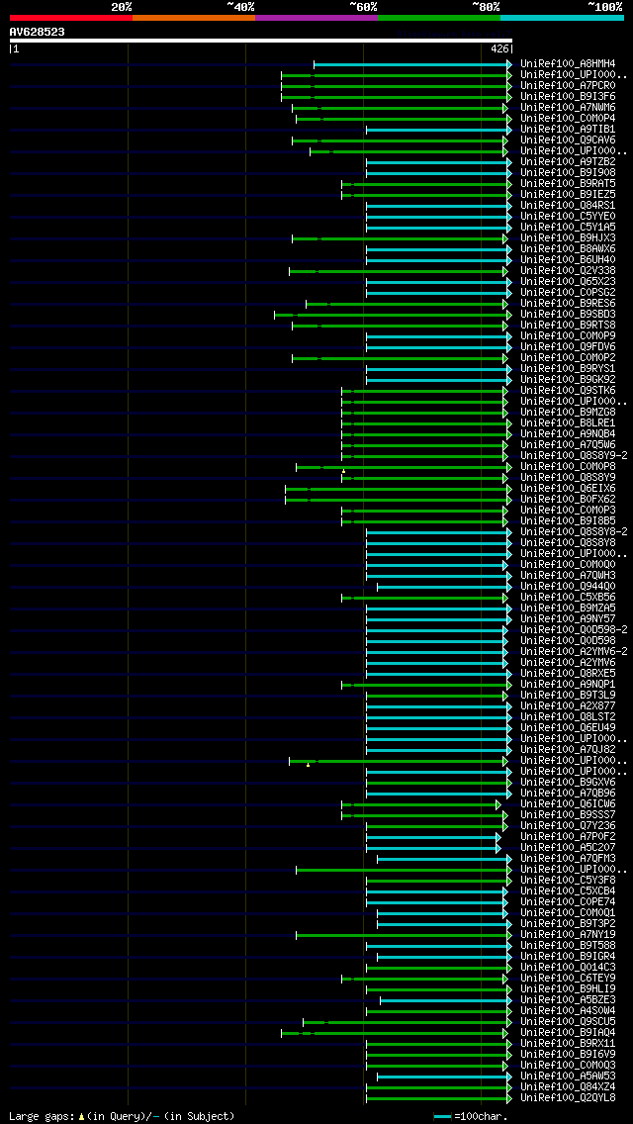This screenshot has width=633, height=1124.
Task: Select the cyan alignment bar for Q8LST2
Action: point(439,717)
